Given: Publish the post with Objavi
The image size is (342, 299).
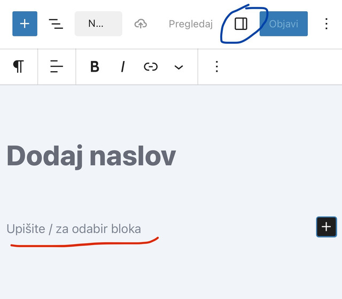Looking at the screenshot, I should [284, 24].
